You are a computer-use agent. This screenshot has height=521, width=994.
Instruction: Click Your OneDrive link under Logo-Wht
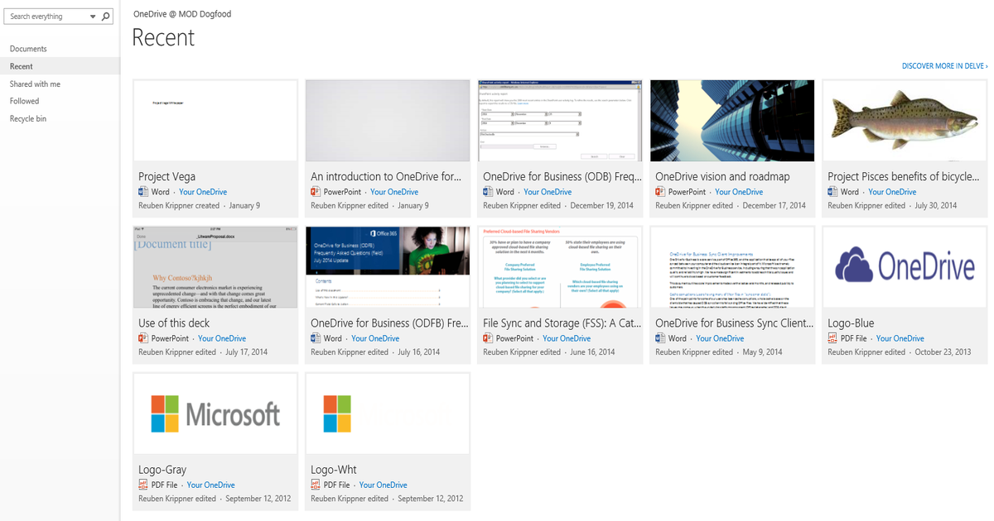383,485
